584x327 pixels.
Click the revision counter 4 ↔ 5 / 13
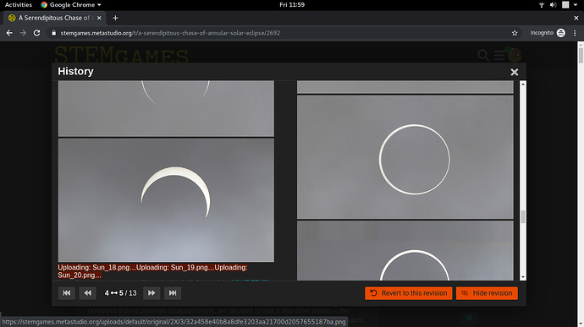pyautogui.click(x=120, y=293)
